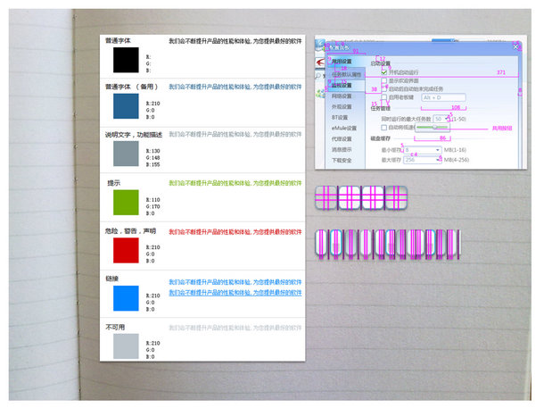Go to the 外观设置 section
Image resolution: width=544 pixels, height=408 pixels.
coord(342,105)
